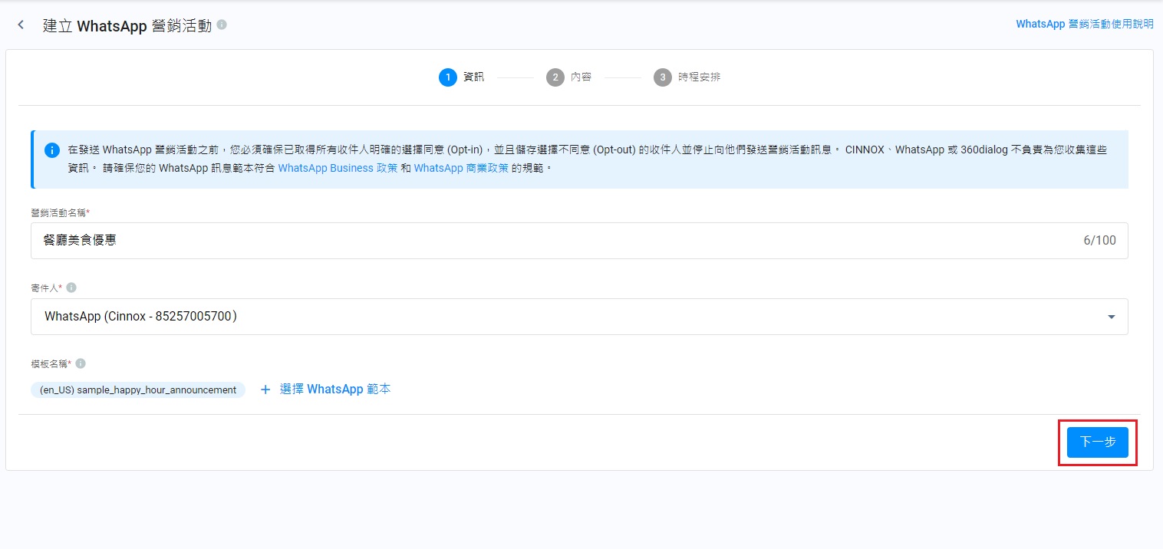The width and height of the screenshot is (1163, 549).
Task: Click the info icon beside 模板名稱 label
Action: pos(81,363)
